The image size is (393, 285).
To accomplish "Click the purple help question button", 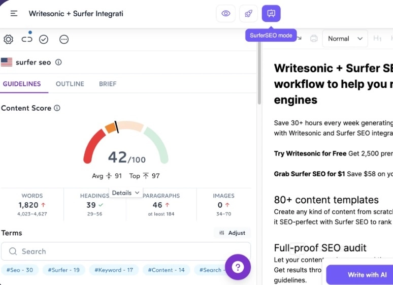I will 238,267.
